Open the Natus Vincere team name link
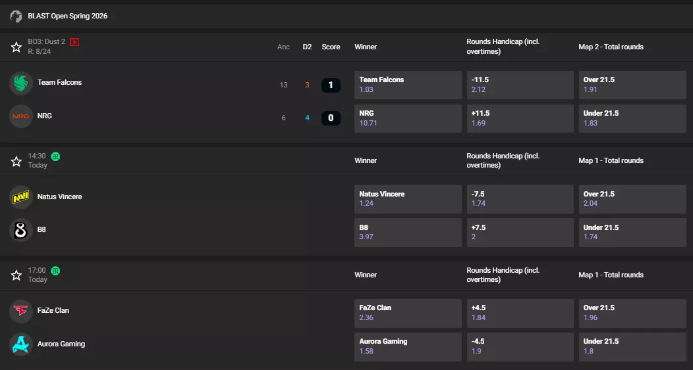 pyautogui.click(x=60, y=197)
